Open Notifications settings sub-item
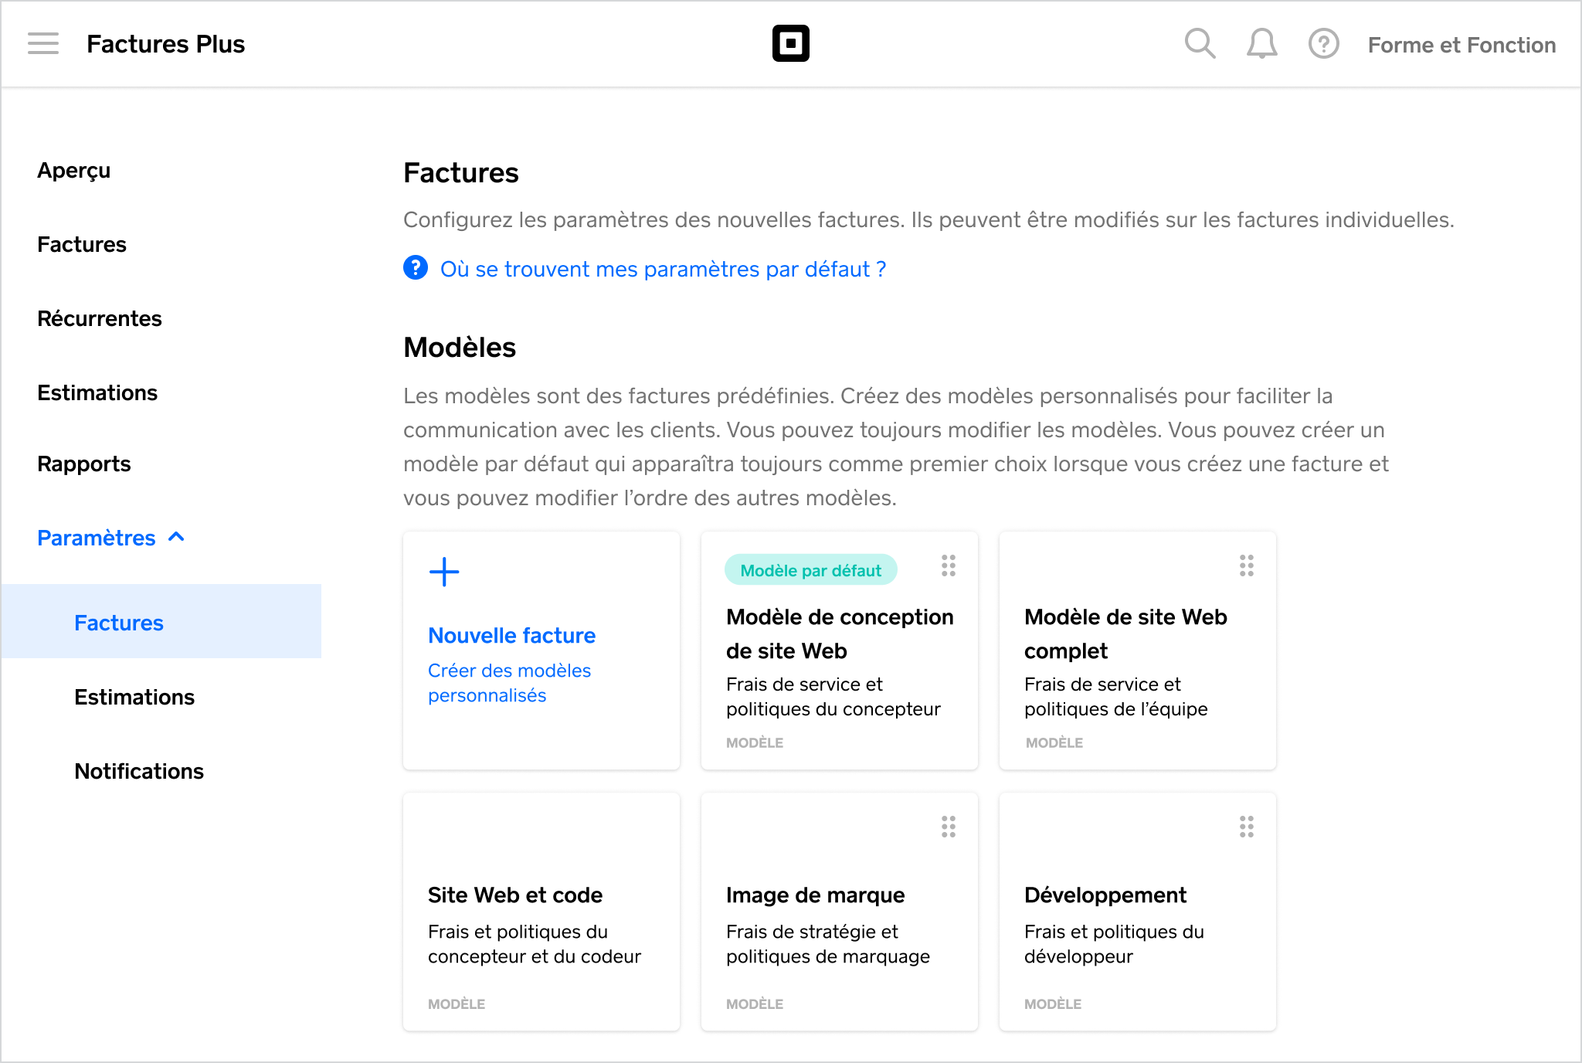Viewport: 1582px width, 1063px height. pyautogui.click(x=139, y=771)
